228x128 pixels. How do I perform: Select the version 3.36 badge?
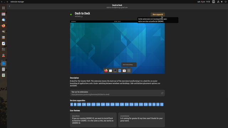tap(84, 105)
